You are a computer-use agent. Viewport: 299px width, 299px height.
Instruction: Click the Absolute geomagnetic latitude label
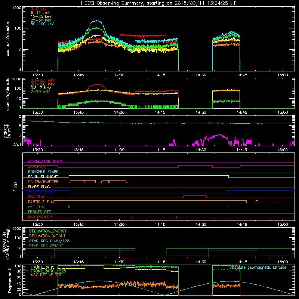pyautogui.click(x=258, y=268)
